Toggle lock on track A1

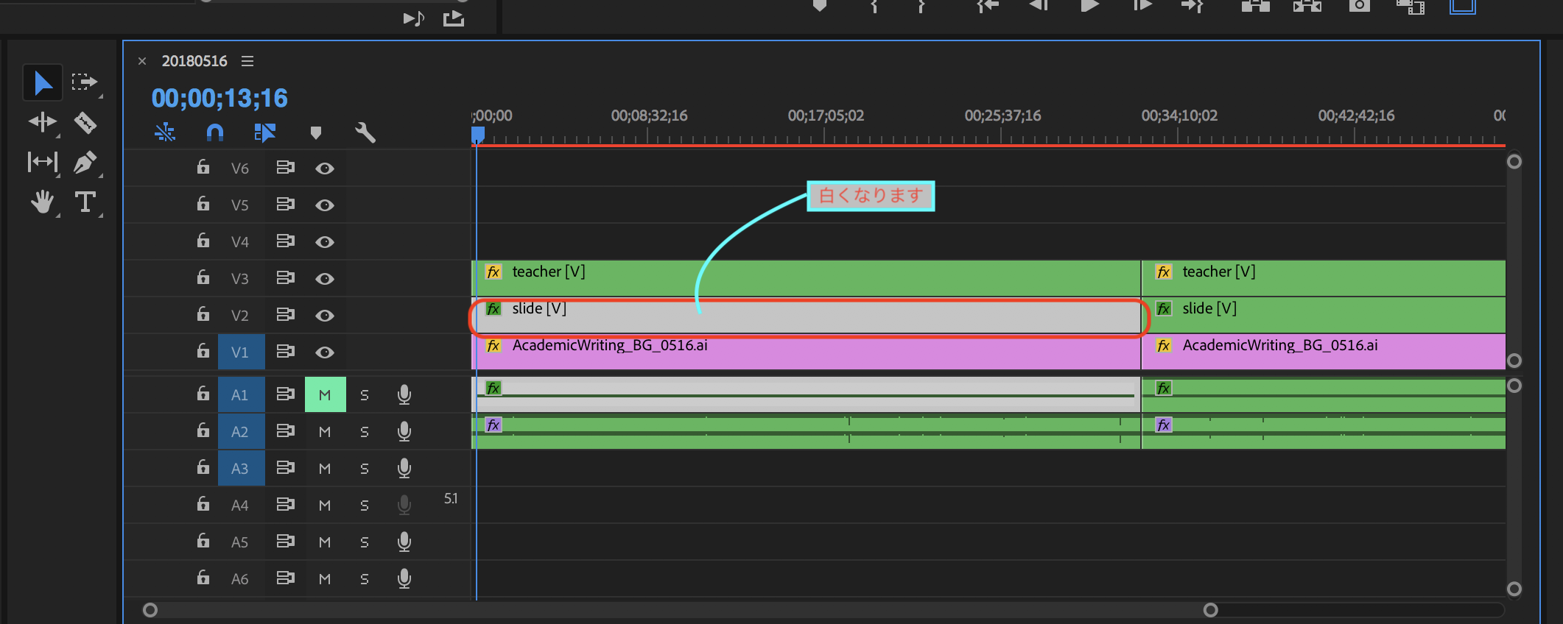click(x=203, y=394)
